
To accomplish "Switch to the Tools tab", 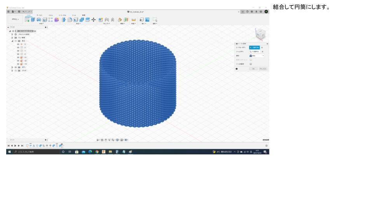I will (74, 15).
